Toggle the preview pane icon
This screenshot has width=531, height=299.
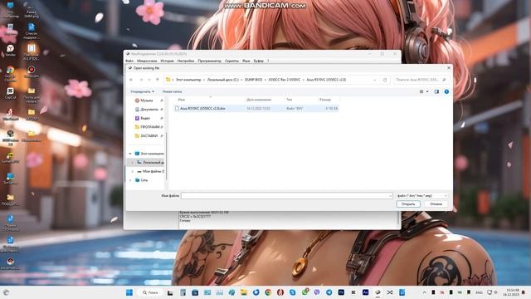(x=436, y=91)
